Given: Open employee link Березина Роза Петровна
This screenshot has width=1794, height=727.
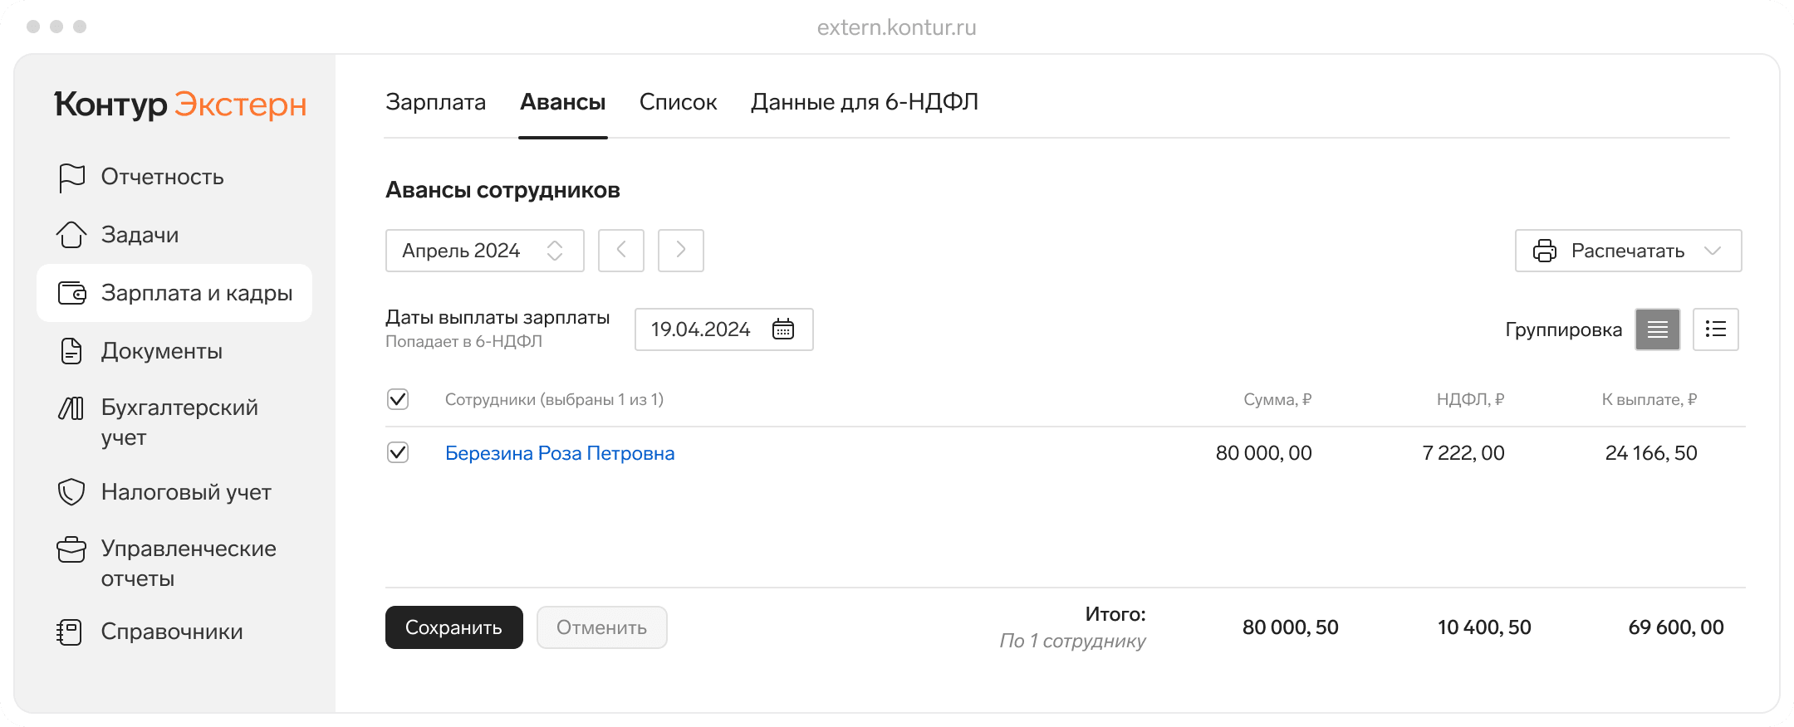Looking at the screenshot, I should click(560, 453).
